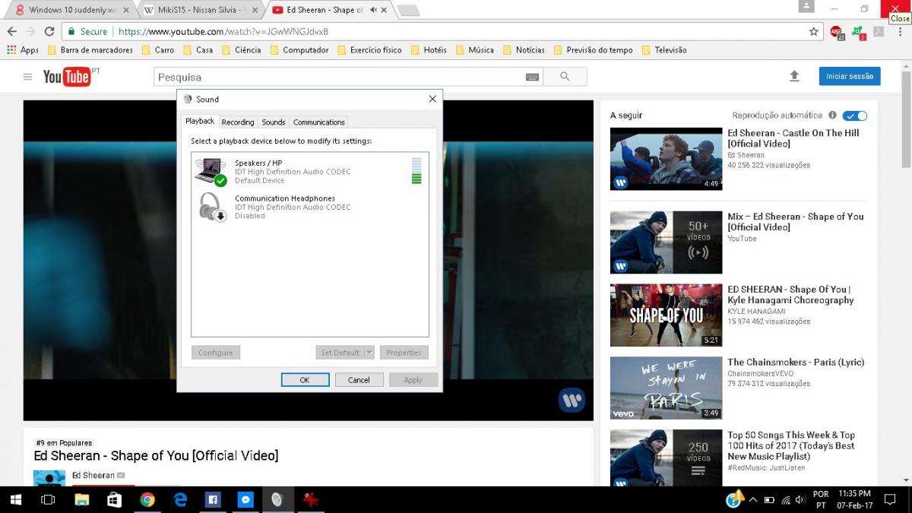This screenshot has width=912, height=513.
Task: Select the Playback tab
Action: pyautogui.click(x=200, y=121)
